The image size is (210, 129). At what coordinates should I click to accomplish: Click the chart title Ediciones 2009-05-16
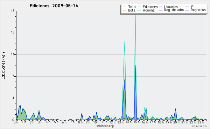tap(54, 6)
